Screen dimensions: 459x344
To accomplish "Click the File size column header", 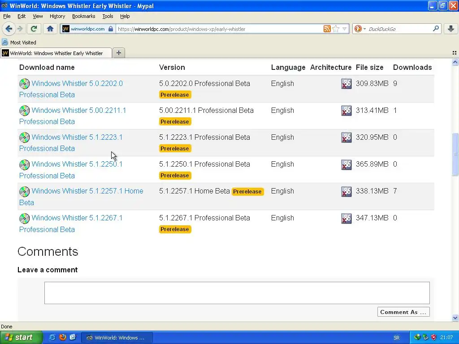I will 369,67.
